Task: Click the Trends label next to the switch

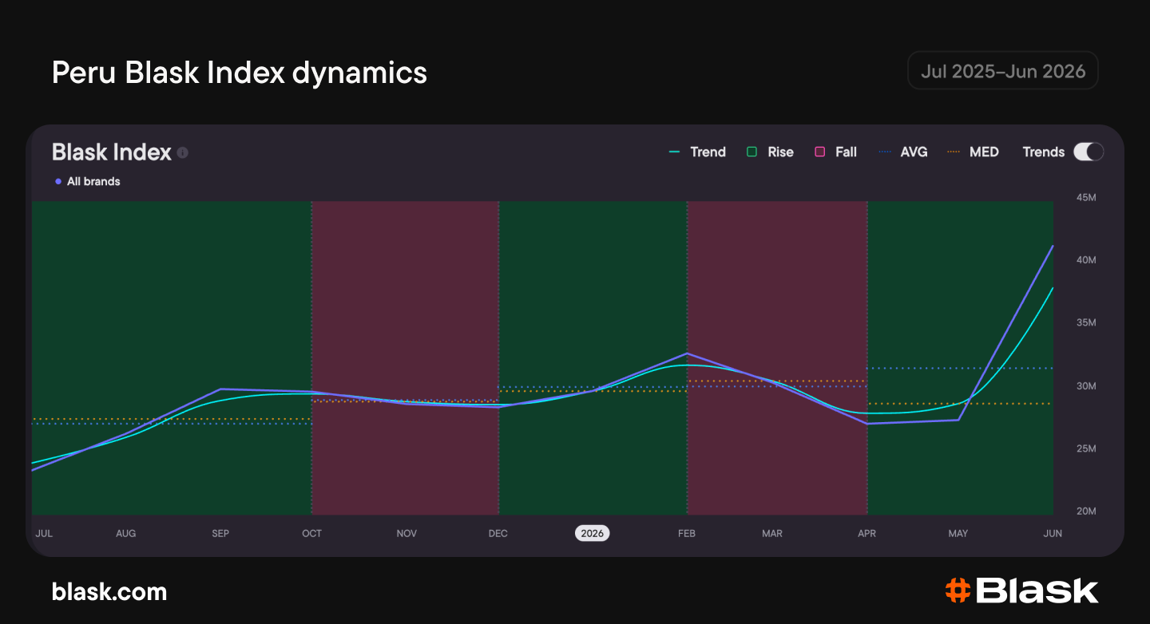Action: (x=1044, y=152)
